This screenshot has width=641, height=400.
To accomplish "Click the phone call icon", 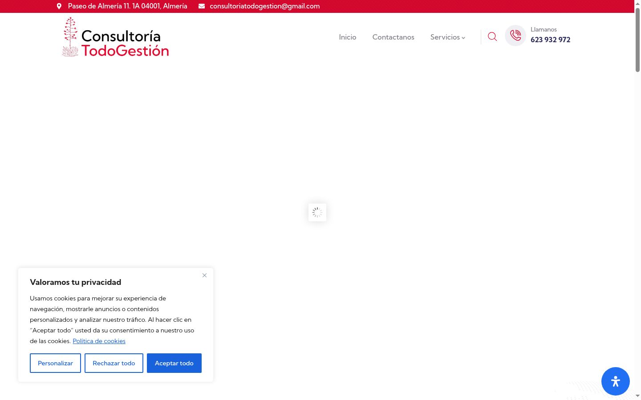I will coord(515,36).
